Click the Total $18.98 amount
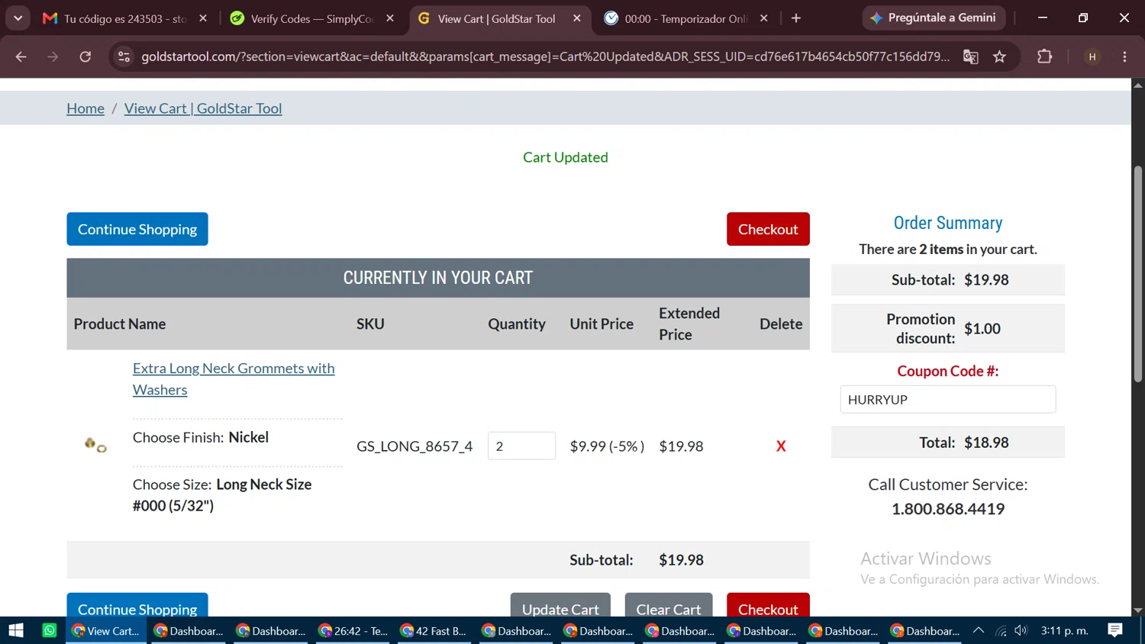The width and height of the screenshot is (1145, 644). (986, 443)
